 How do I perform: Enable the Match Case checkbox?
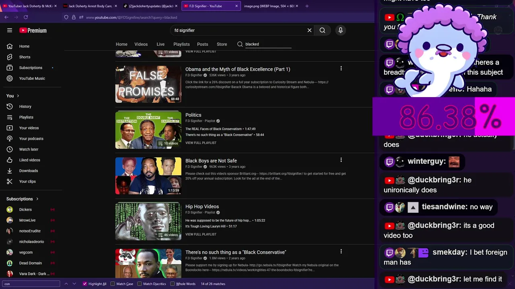(112, 284)
